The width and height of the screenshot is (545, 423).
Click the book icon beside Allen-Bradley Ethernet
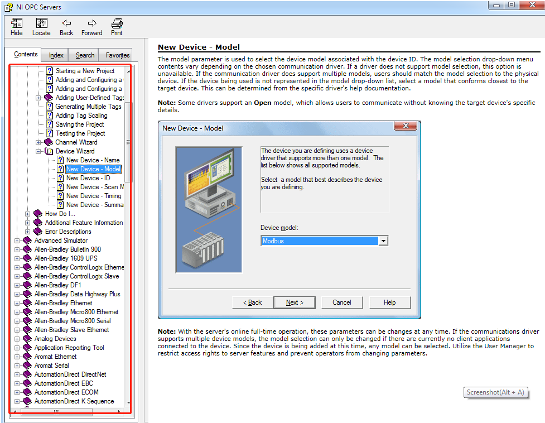tap(27, 303)
